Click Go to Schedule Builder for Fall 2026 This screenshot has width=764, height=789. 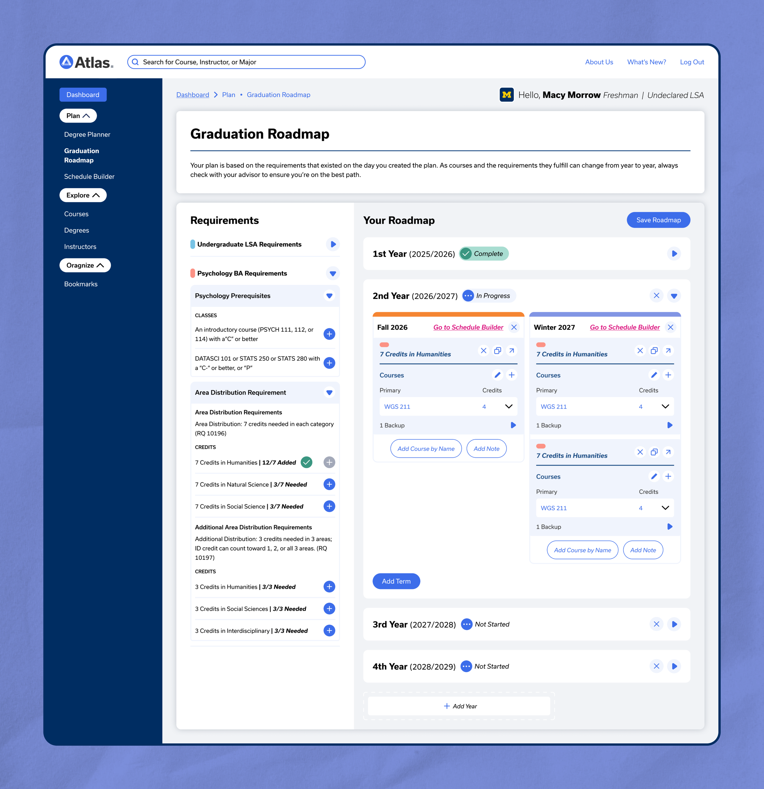[468, 327]
